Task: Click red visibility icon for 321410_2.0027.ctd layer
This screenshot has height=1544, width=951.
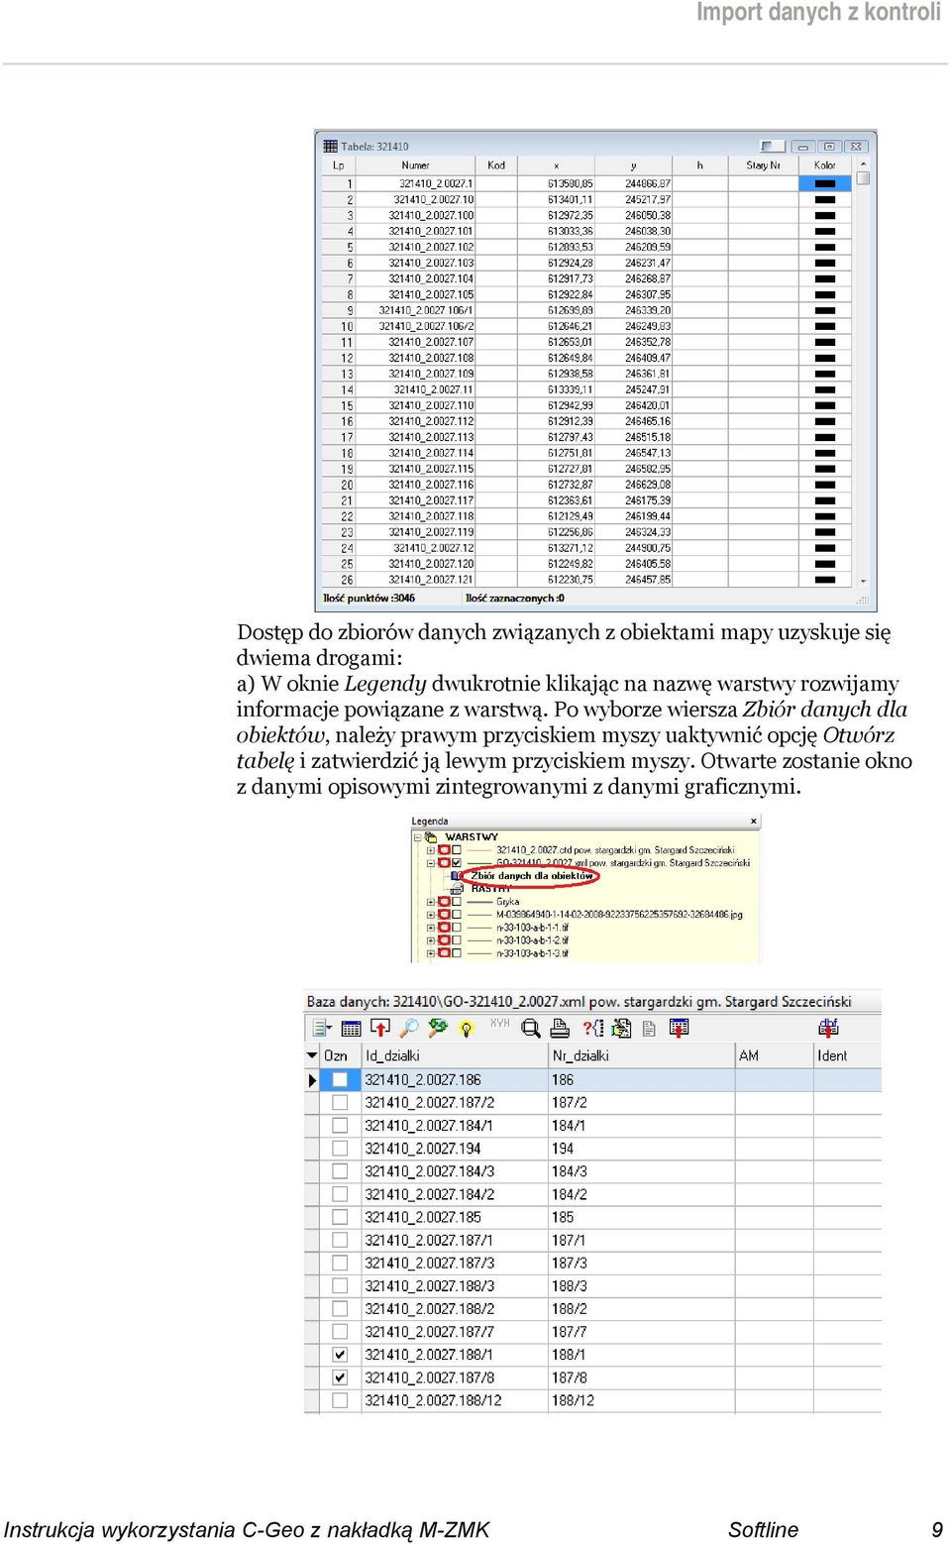Action: pos(445,850)
